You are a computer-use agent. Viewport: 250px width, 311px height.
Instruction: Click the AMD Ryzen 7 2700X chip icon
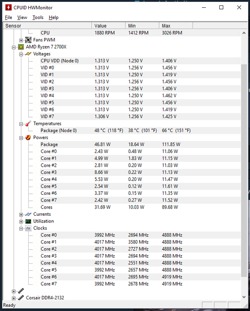(x=21, y=47)
